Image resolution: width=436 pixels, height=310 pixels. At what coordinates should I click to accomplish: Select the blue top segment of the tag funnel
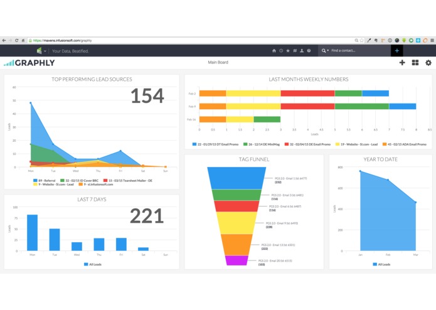pyautogui.click(x=237, y=178)
